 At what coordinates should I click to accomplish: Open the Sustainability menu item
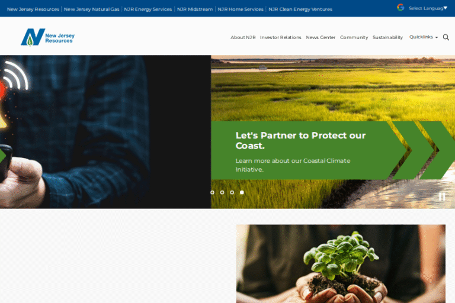click(x=387, y=37)
